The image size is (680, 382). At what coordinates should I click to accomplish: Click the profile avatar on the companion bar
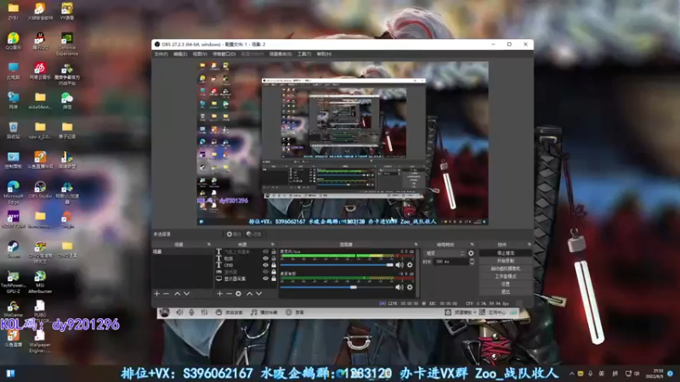coord(164,312)
